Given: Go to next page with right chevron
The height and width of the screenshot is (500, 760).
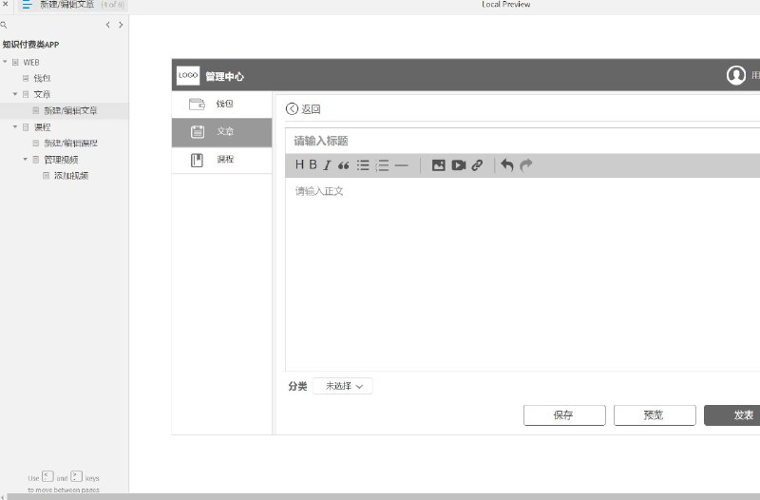Looking at the screenshot, I should coord(121,25).
